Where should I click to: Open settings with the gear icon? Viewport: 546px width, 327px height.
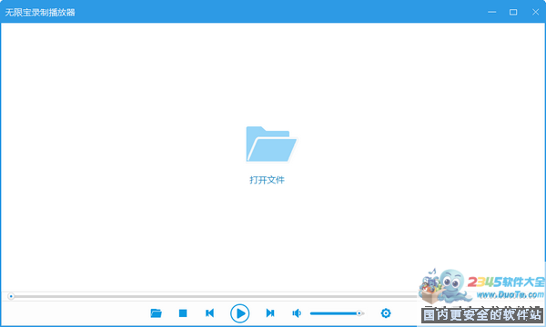(386, 313)
